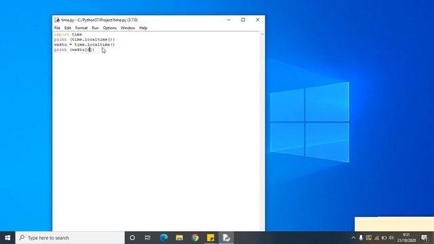Open the Edit menu

pyautogui.click(x=68, y=28)
